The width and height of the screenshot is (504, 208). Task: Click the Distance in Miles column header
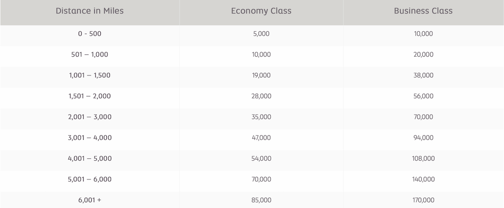pyautogui.click(x=90, y=11)
